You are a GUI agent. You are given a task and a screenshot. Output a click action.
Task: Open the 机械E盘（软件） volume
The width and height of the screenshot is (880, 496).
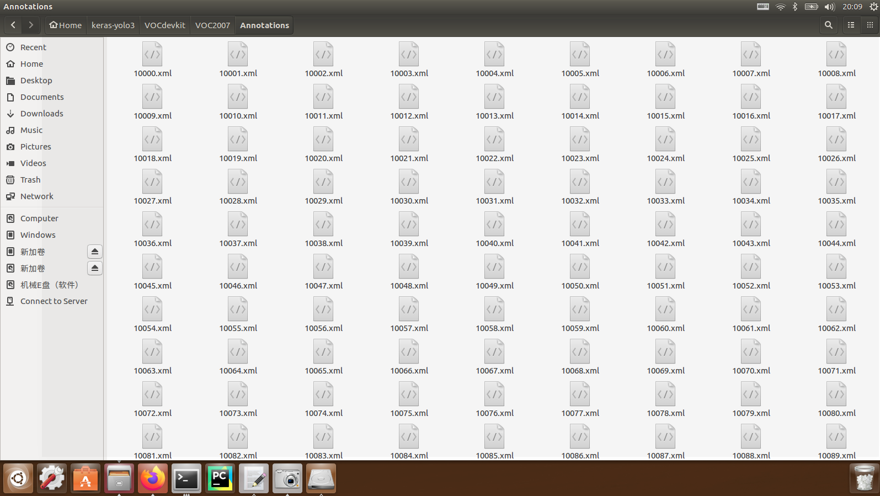tap(52, 285)
